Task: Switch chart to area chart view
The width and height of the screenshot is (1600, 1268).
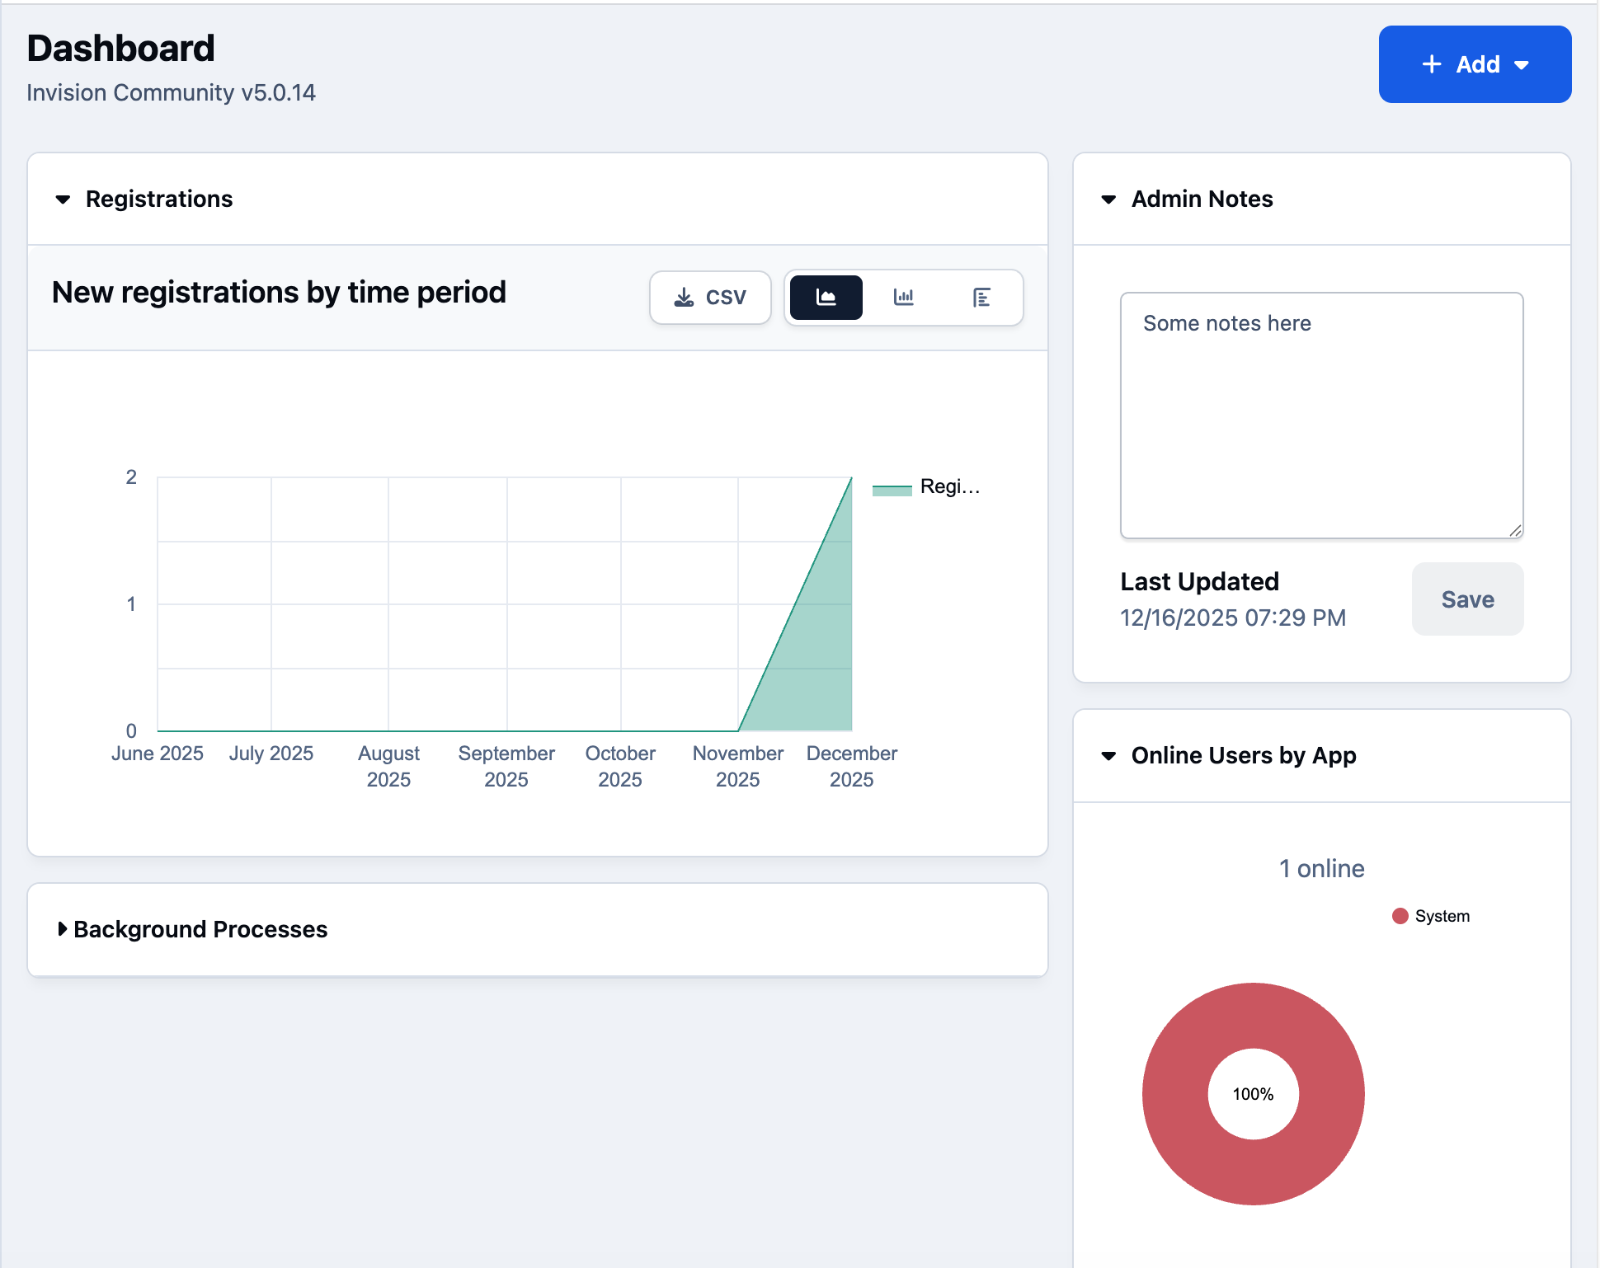Action: (826, 298)
